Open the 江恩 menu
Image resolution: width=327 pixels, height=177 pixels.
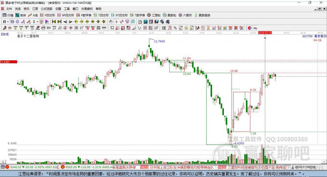pos(35,9)
